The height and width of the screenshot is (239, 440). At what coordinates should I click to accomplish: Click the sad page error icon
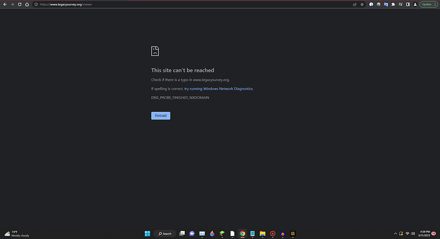coord(155,51)
